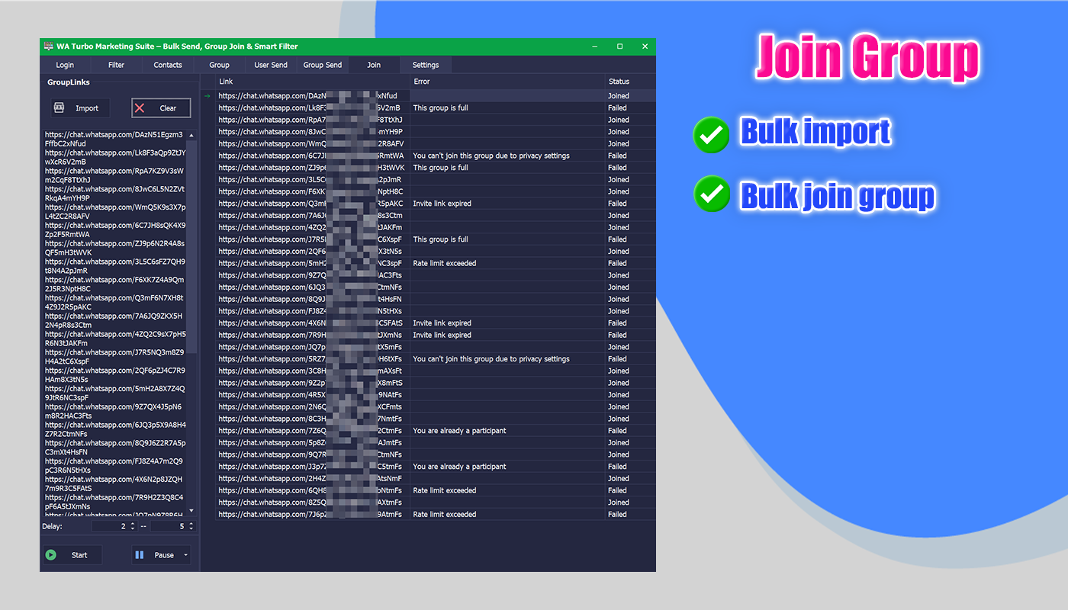Click the Joined status in 8Z5Q row
1068x610 pixels.
click(619, 502)
